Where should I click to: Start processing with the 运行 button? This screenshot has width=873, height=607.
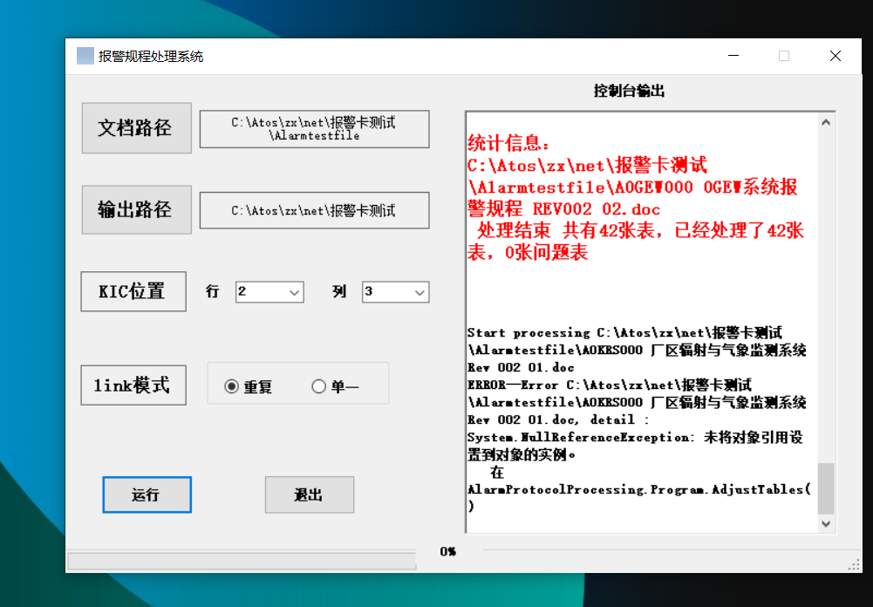pyautogui.click(x=147, y=494)
